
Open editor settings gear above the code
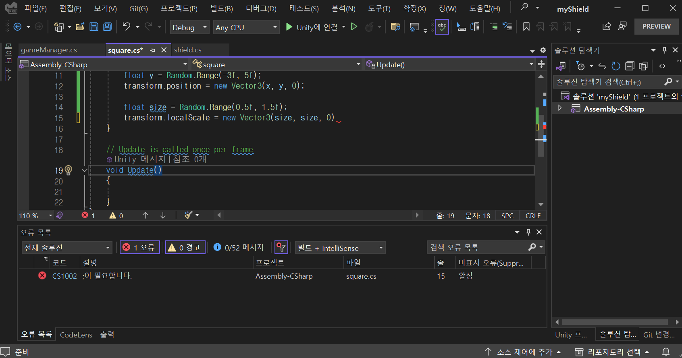tap(543, 50)
